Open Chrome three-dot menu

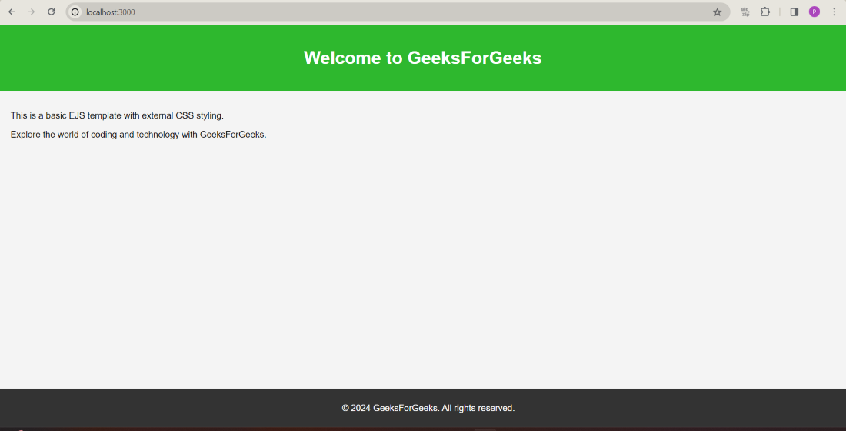pyautogui.click(x=834, y=12)
